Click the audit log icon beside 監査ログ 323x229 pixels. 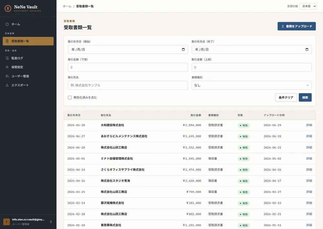[7, 58]
